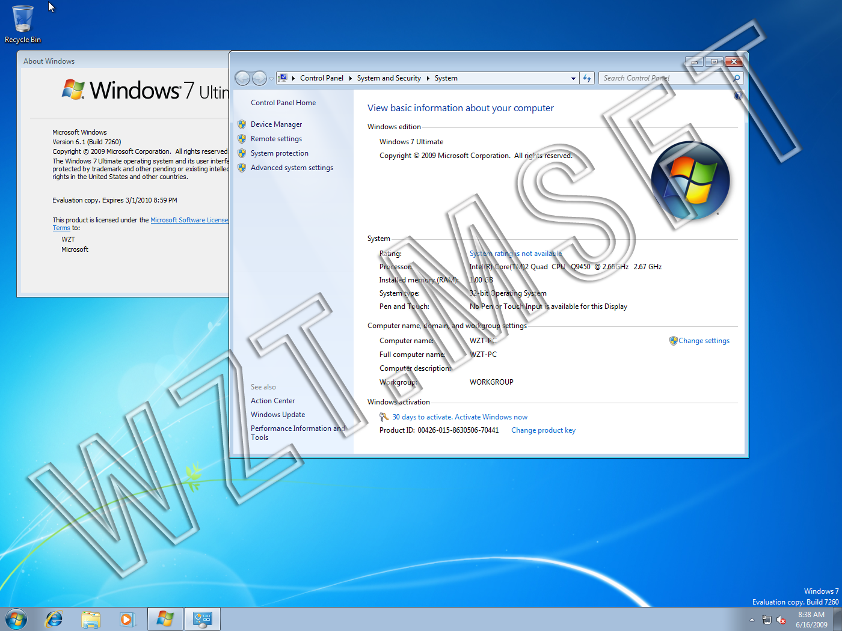Image resolution: width=842 pixels, height=631 pixels.
Task: Click the Change product key link
Action: pyautogui.click(x=543, y=430)
